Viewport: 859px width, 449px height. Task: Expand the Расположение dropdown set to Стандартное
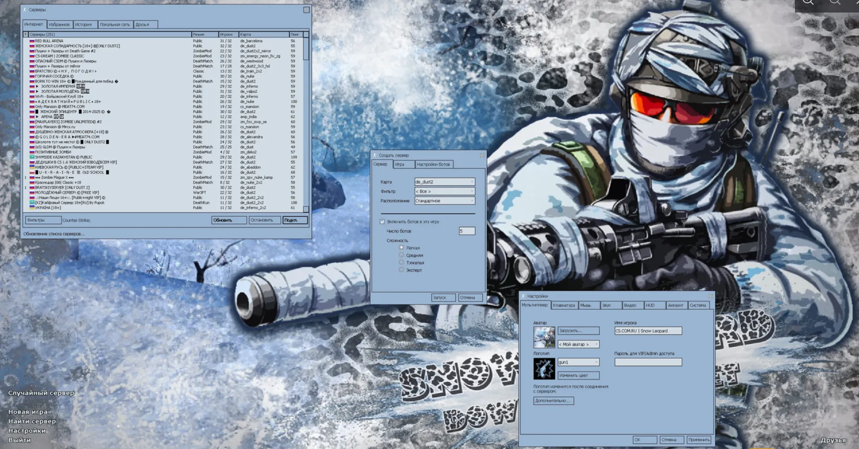coord(444,201)
